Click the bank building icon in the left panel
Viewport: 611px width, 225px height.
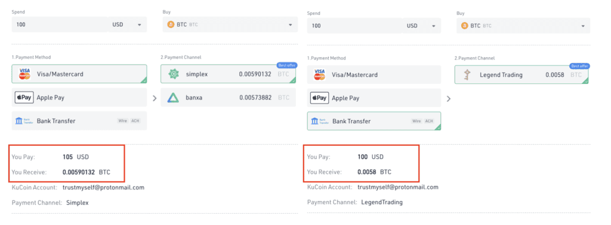[x=18, y=121]
